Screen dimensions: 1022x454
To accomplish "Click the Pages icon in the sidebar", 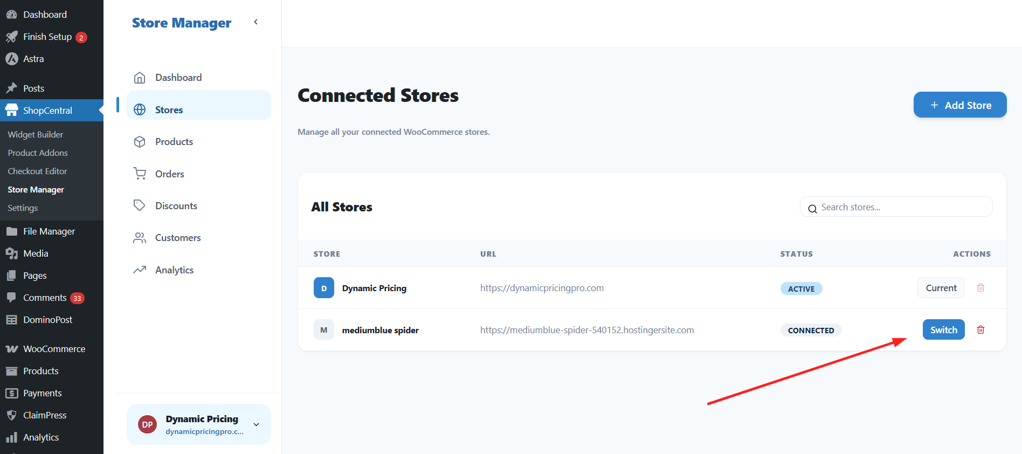I will tap(11, 276).
